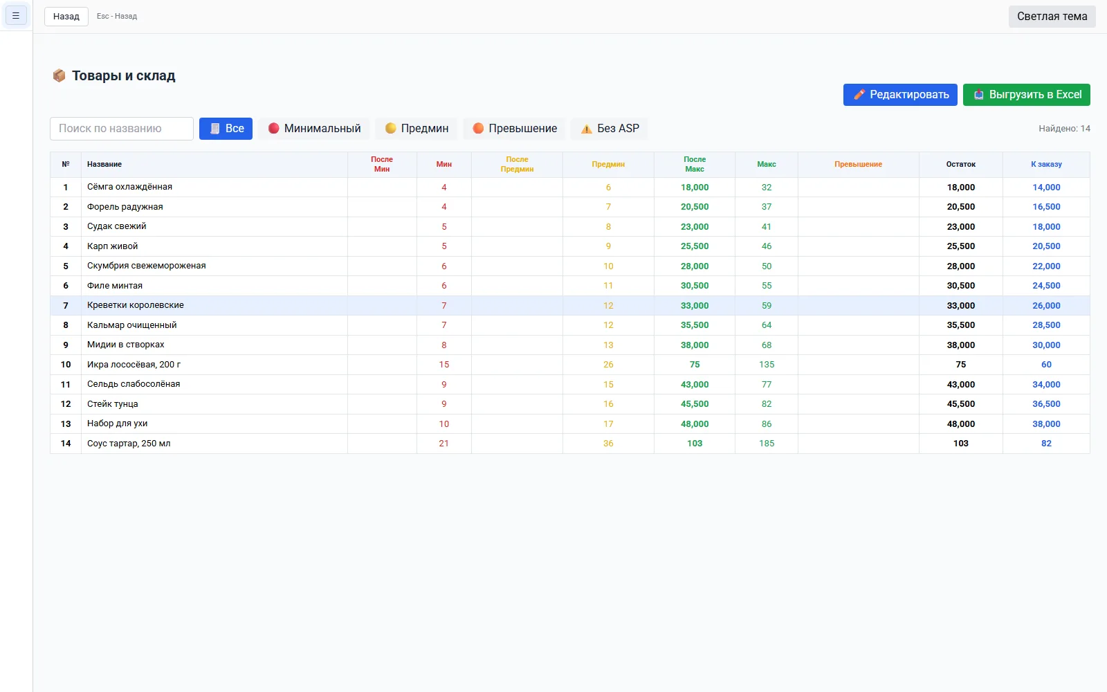The image size is (1107, 692).
Task: Click the Редактировать edit button
Action: click(900, 95)
